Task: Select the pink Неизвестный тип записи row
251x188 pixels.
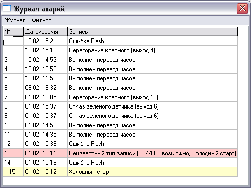Action: [x=121, y=153]
